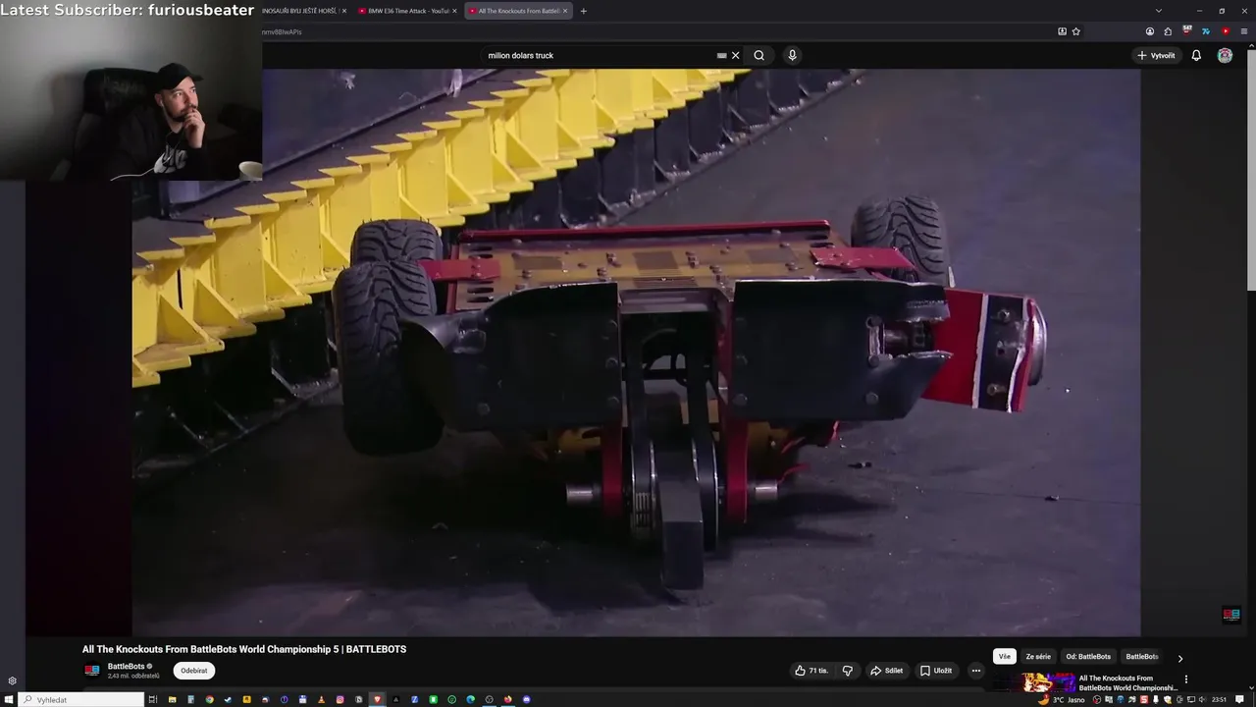Open the Brave browser taskbar icon

[x=377, y=699]
